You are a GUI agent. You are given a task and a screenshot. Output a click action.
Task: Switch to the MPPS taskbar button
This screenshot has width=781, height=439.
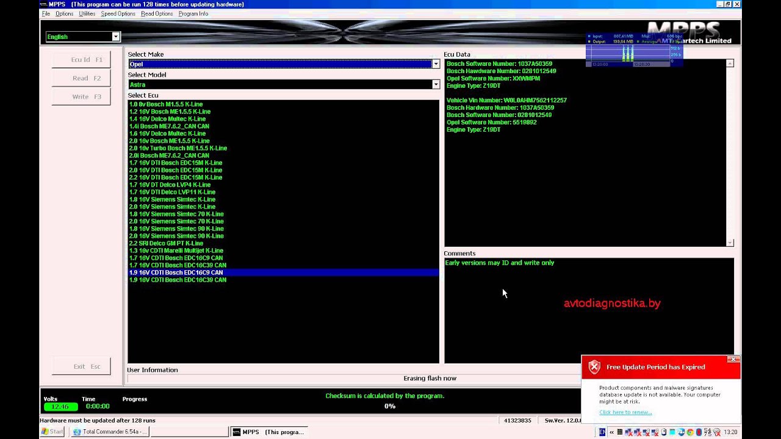coord(268,432)
